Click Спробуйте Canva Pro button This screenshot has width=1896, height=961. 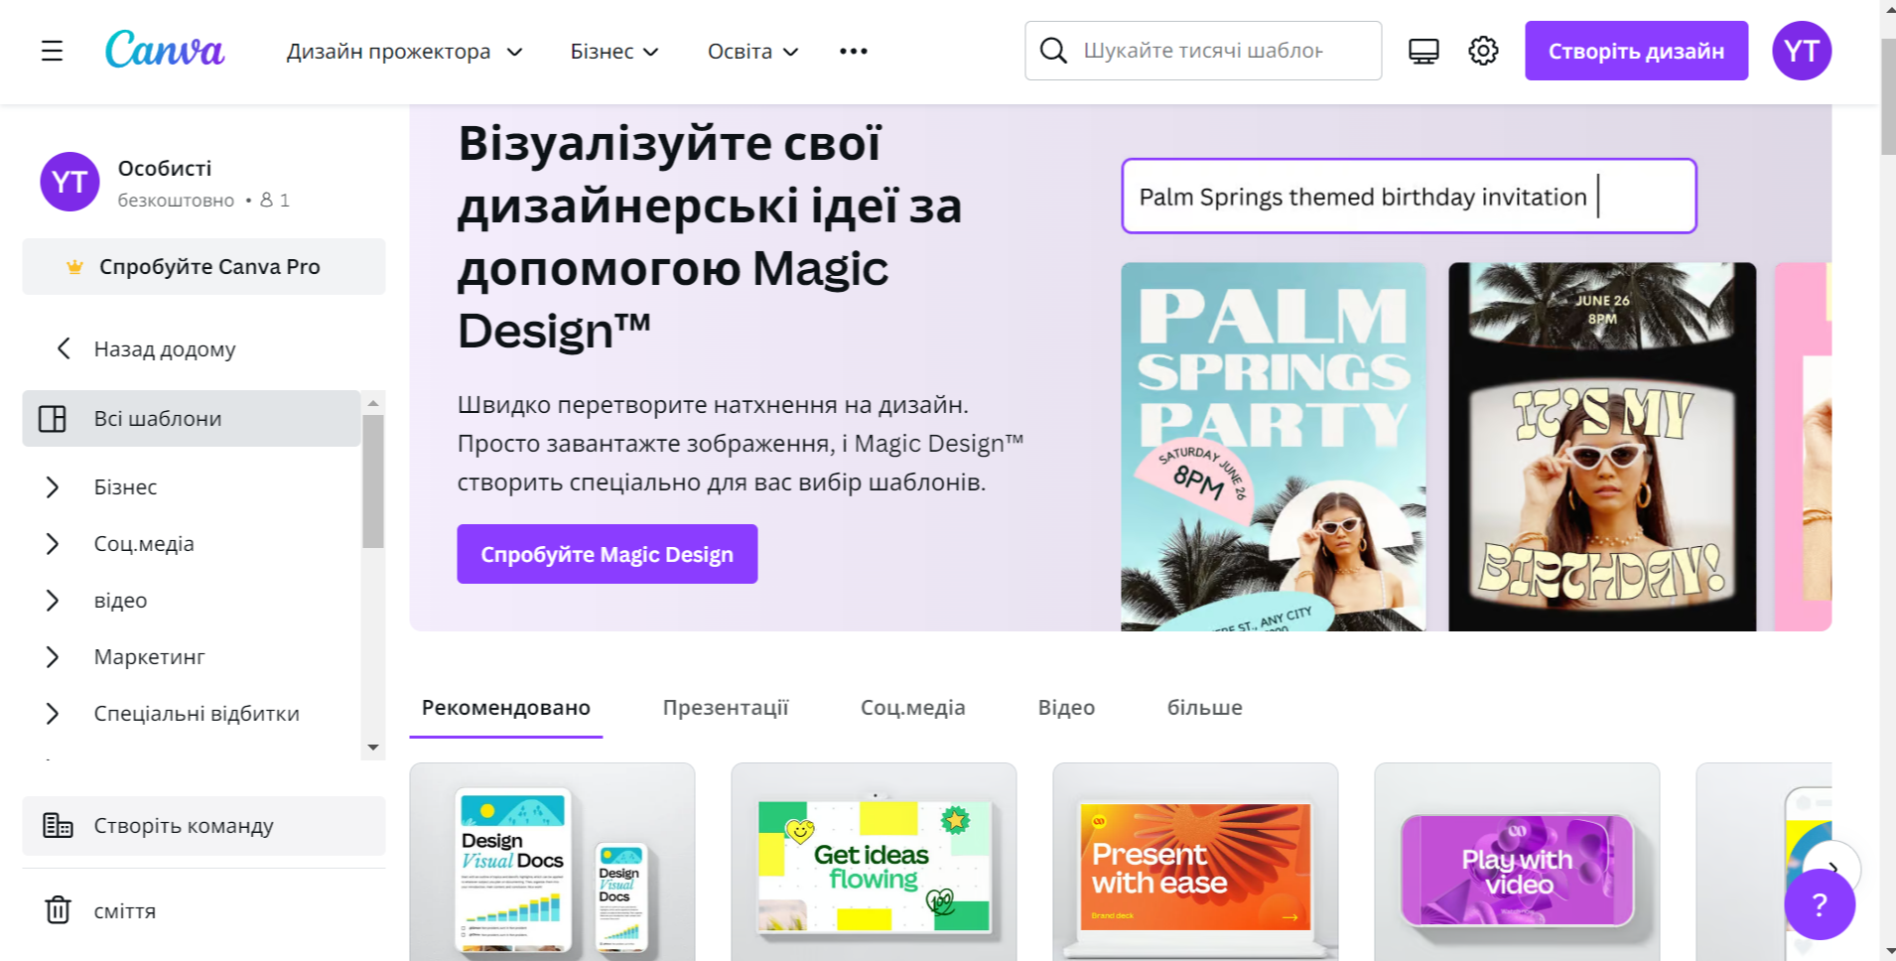203,266
